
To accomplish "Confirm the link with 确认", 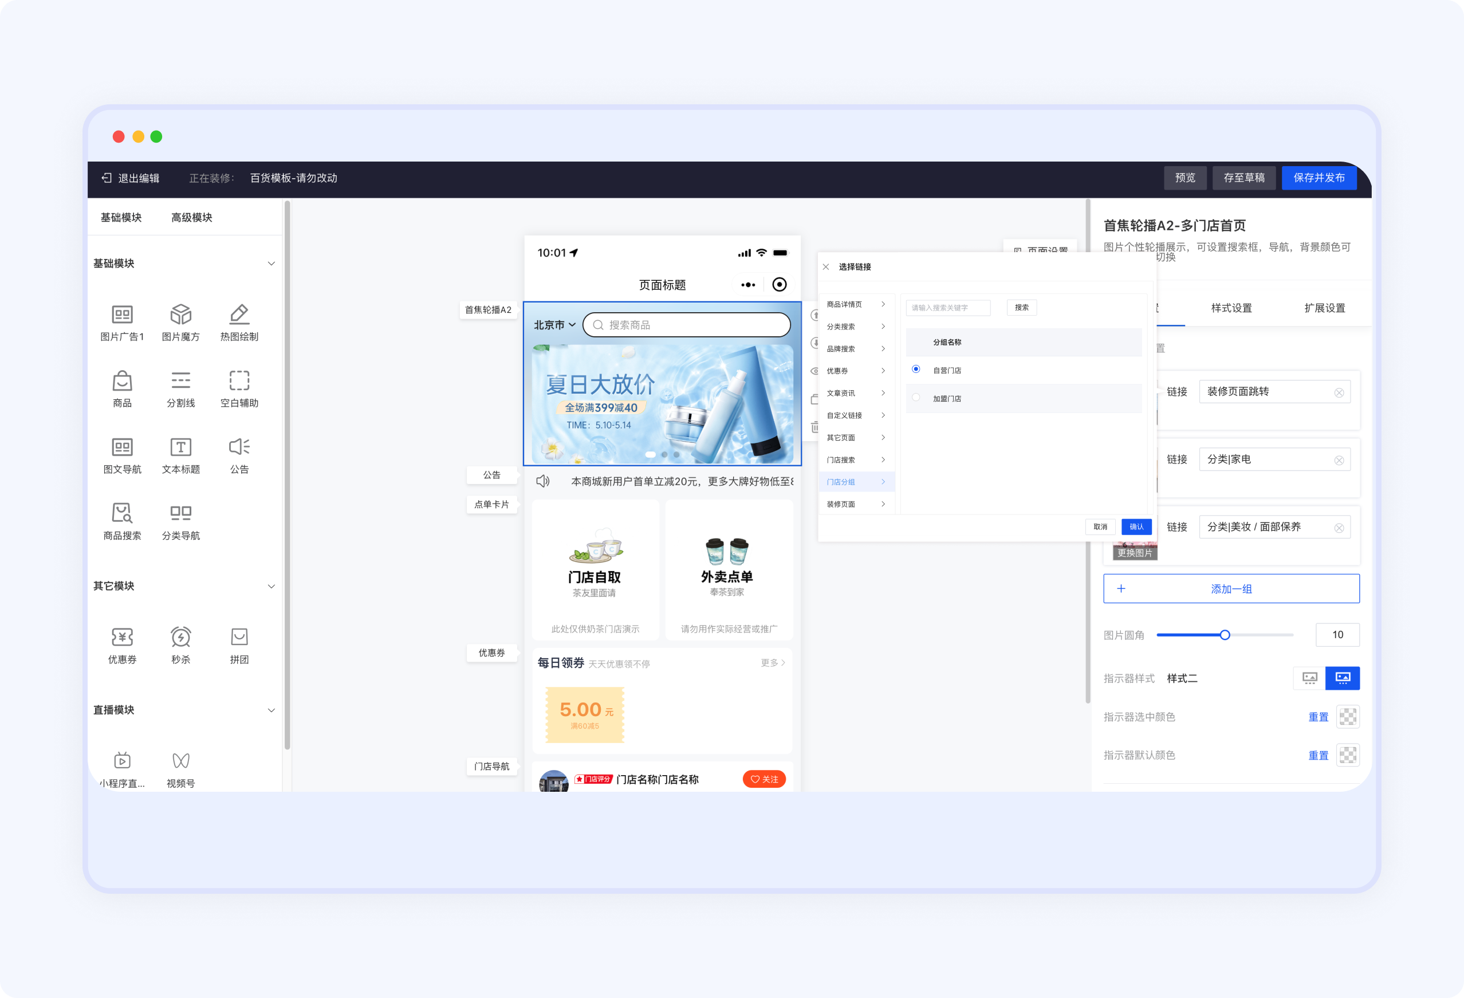I will [1136, 526].
